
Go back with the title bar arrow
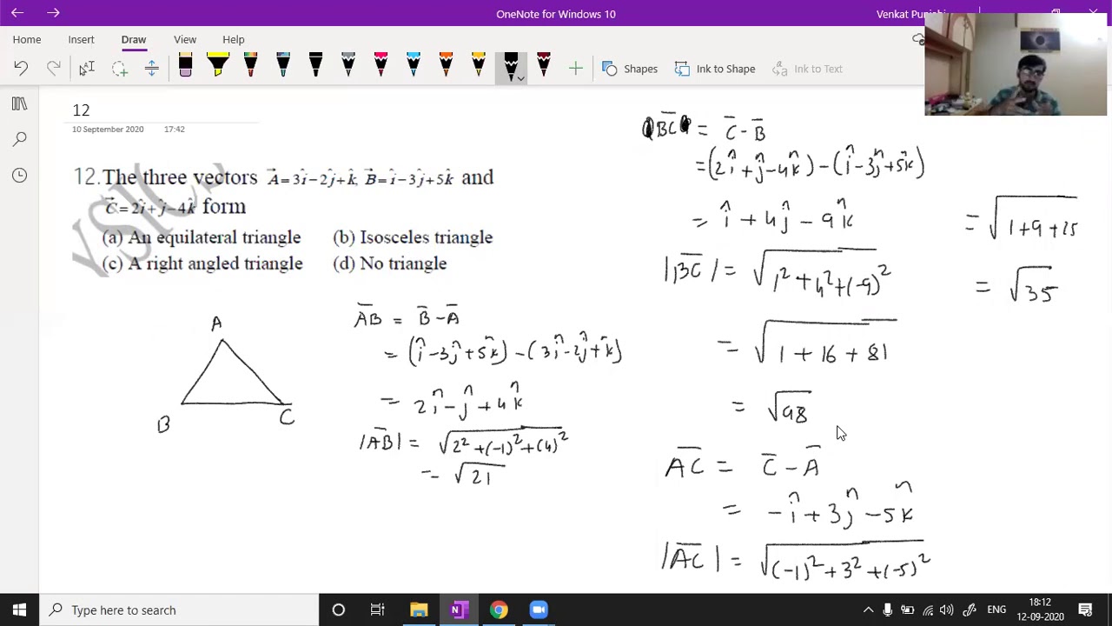(17, 13)
